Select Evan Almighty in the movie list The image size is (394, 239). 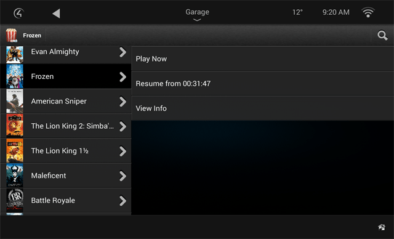tap(66, 54)
